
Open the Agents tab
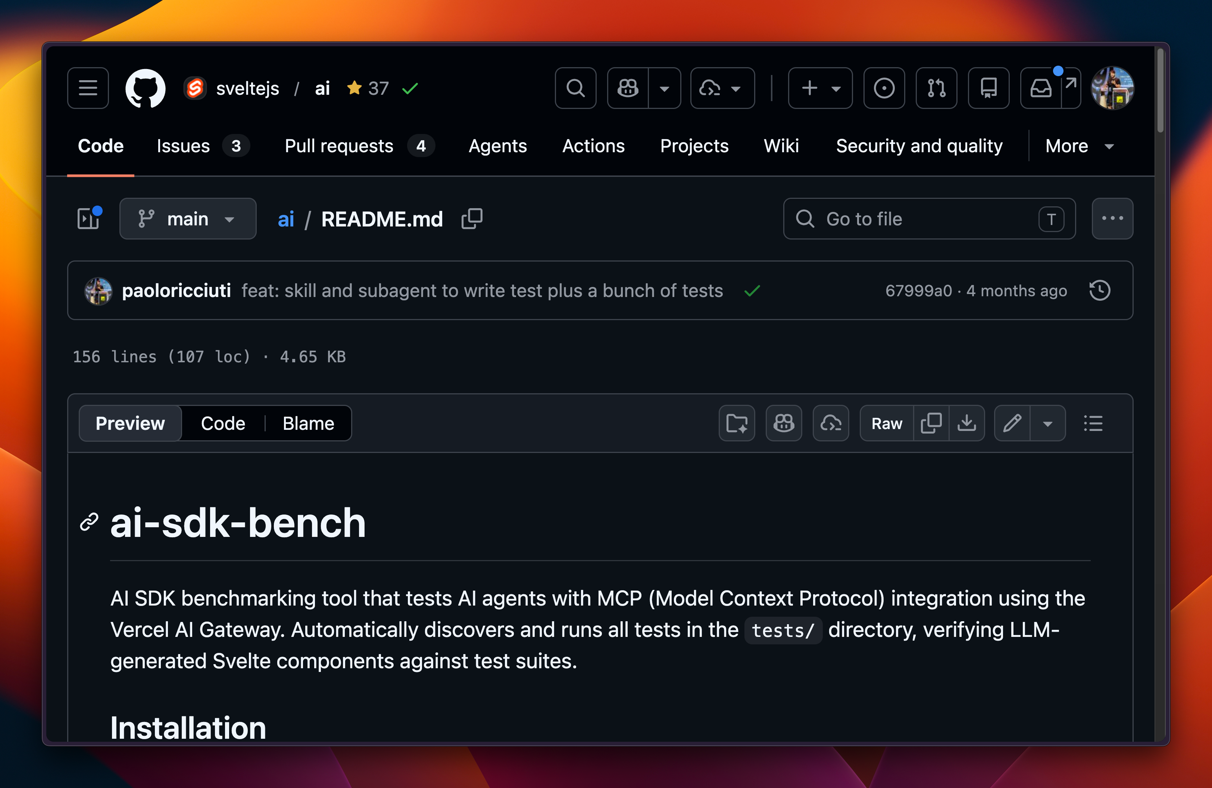497,146
